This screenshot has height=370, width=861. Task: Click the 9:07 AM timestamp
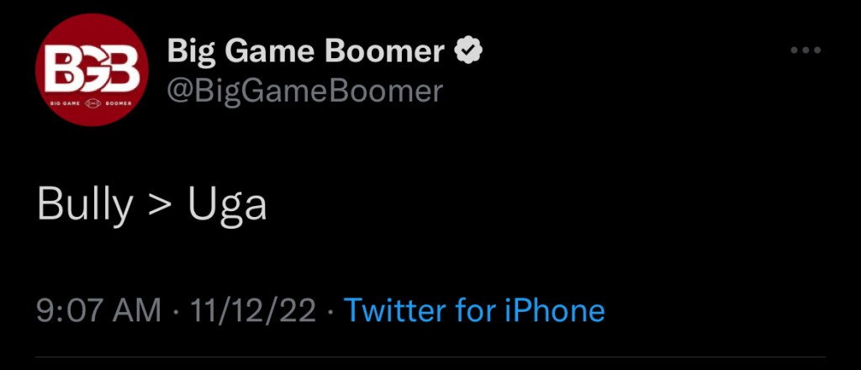coord(98,310)
